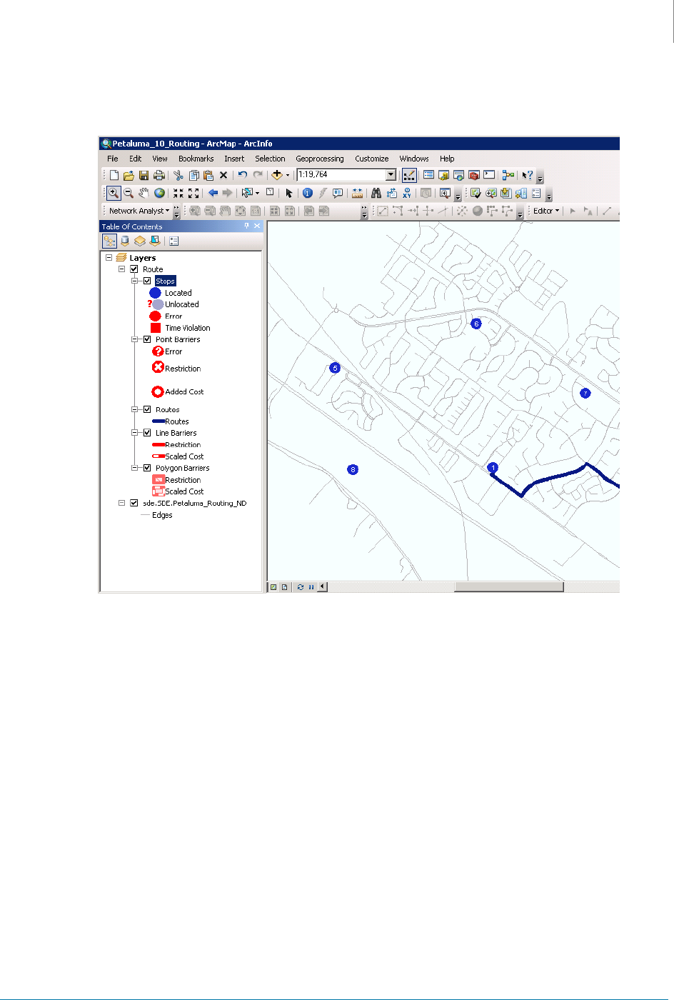Zoom to full extent globe icon
The image size is (674, 1000).
pyautogui.click(x=159, y=193)
